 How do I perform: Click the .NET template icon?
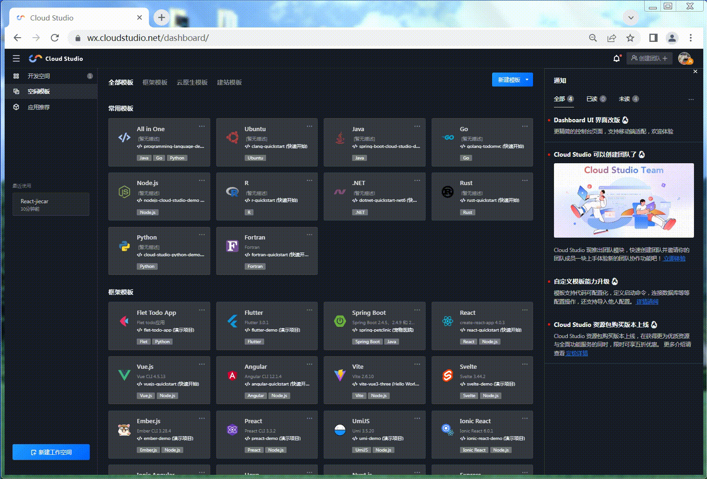point(340,192)
